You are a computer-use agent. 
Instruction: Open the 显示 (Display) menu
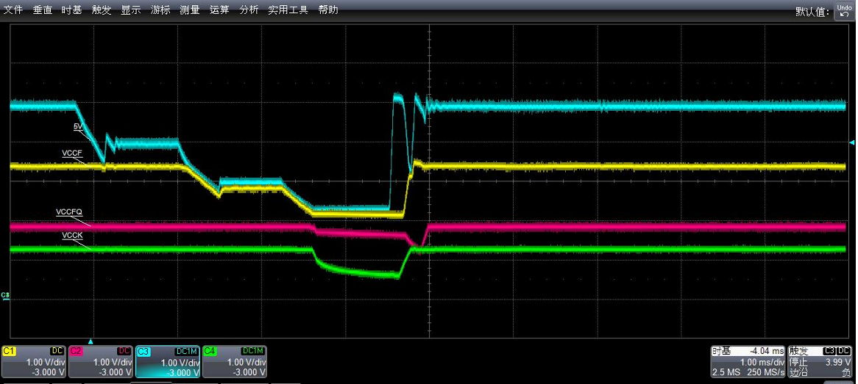131,10
